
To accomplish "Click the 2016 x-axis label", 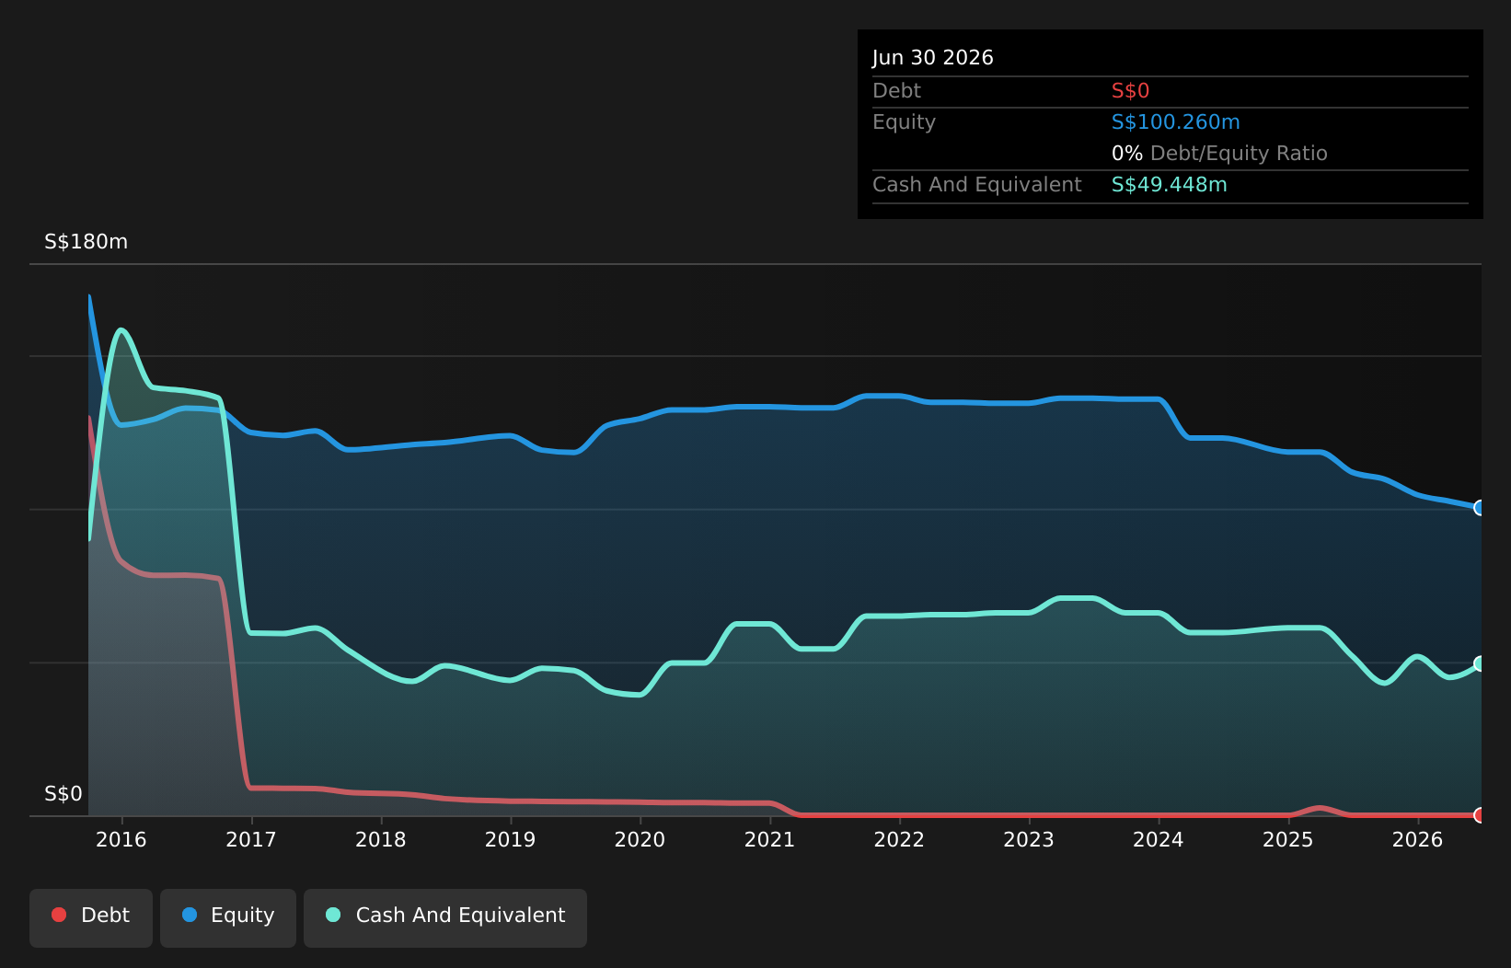I will point(121,839).
